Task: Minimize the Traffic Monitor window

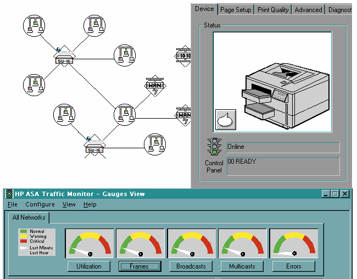Action: 326,194
